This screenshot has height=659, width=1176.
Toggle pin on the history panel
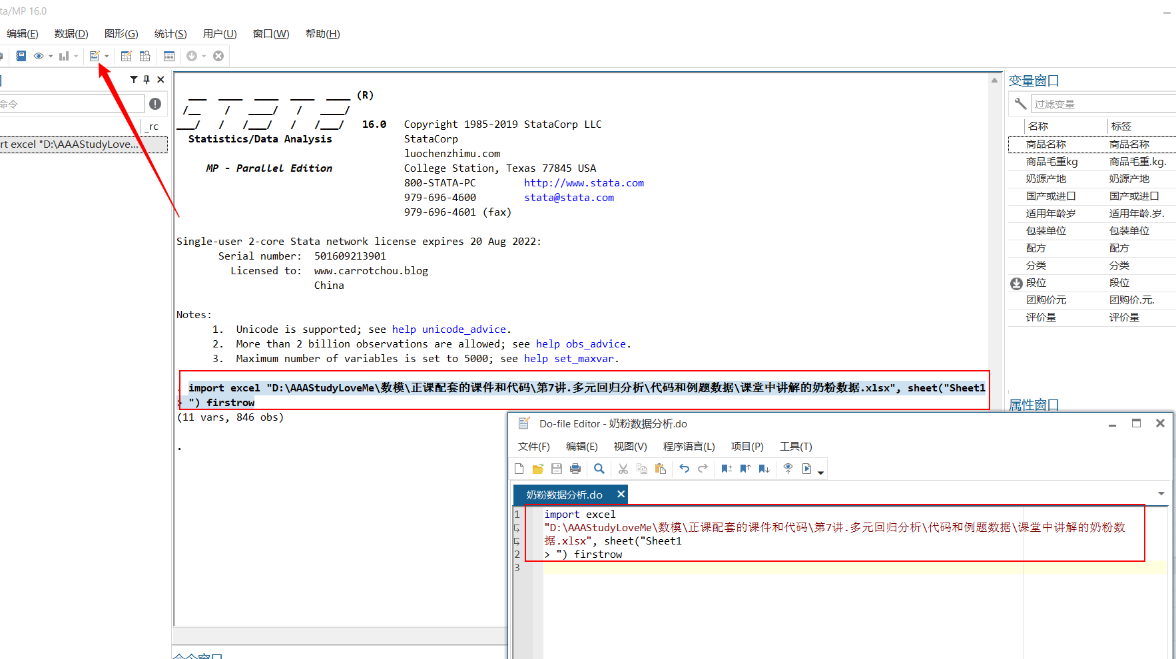[147, 79]
